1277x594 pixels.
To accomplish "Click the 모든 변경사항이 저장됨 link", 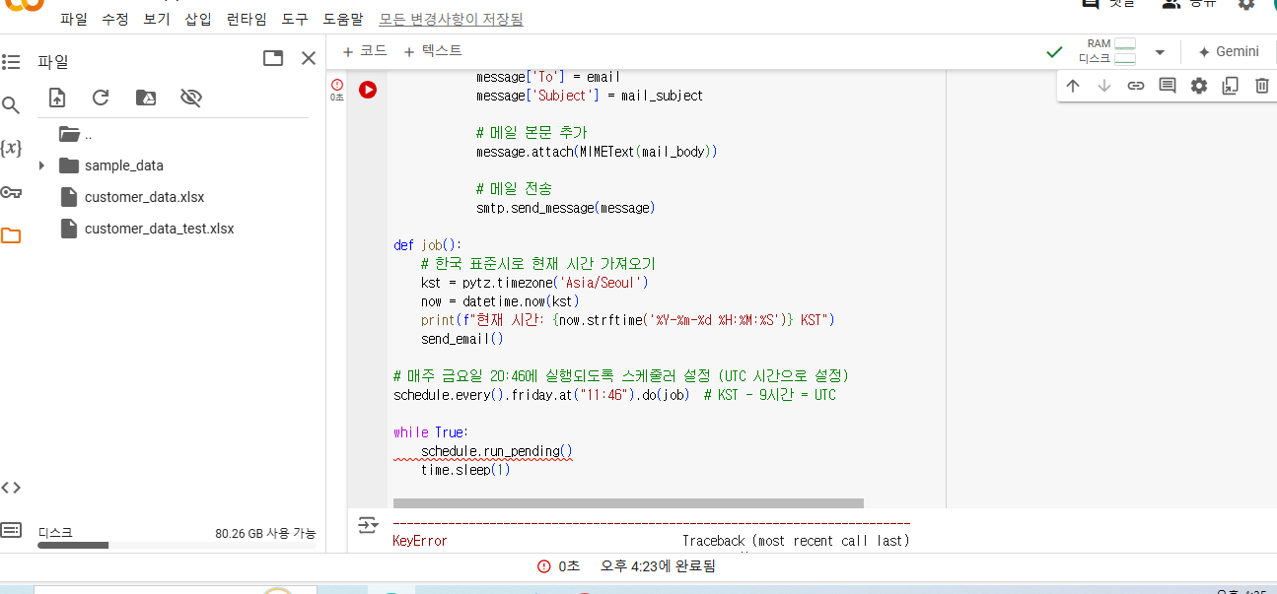I will (452, 19).
